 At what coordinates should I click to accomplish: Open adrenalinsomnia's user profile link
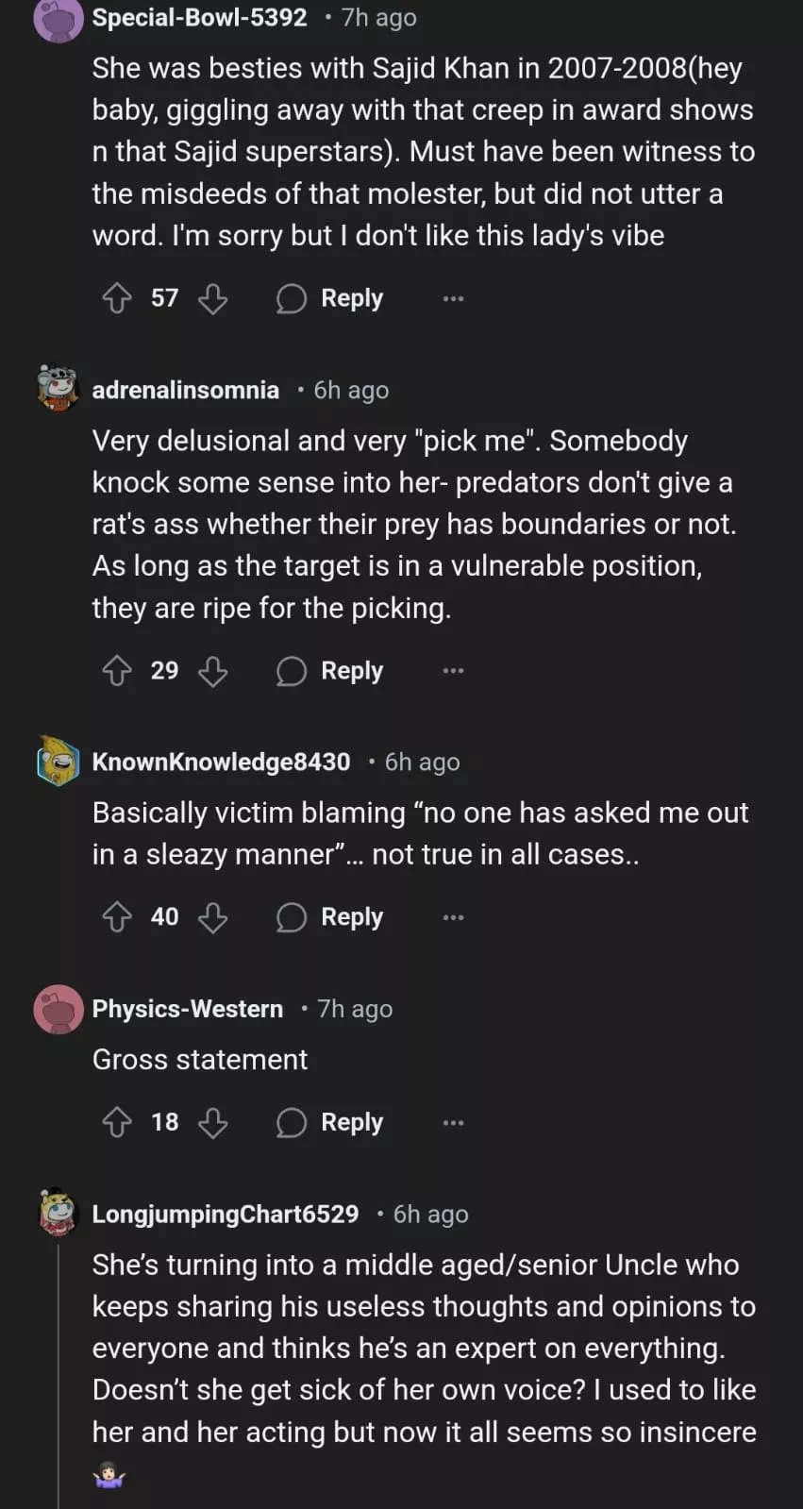pos(186,390)
